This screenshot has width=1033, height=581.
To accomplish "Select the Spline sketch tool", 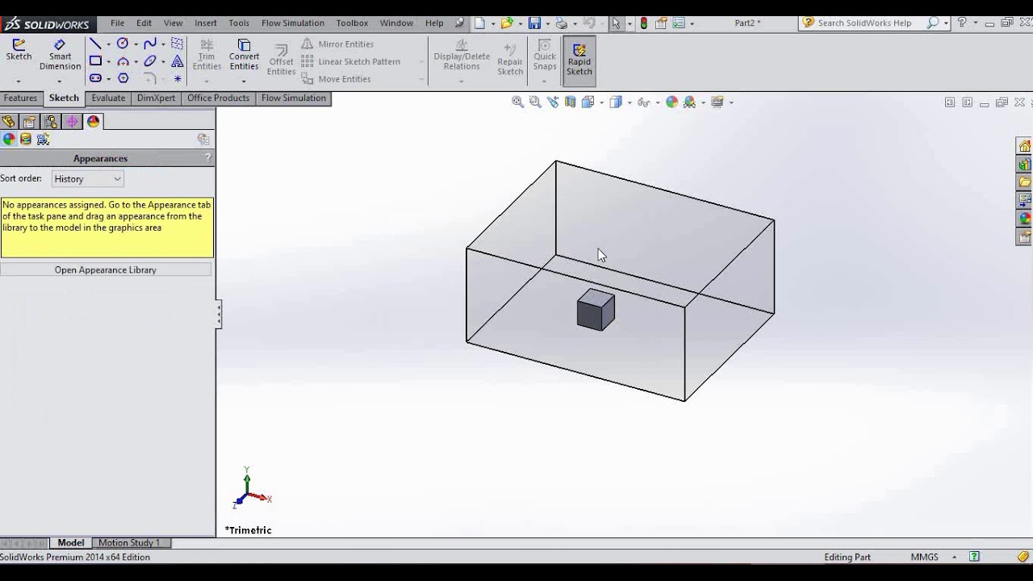I will [150, 44].
